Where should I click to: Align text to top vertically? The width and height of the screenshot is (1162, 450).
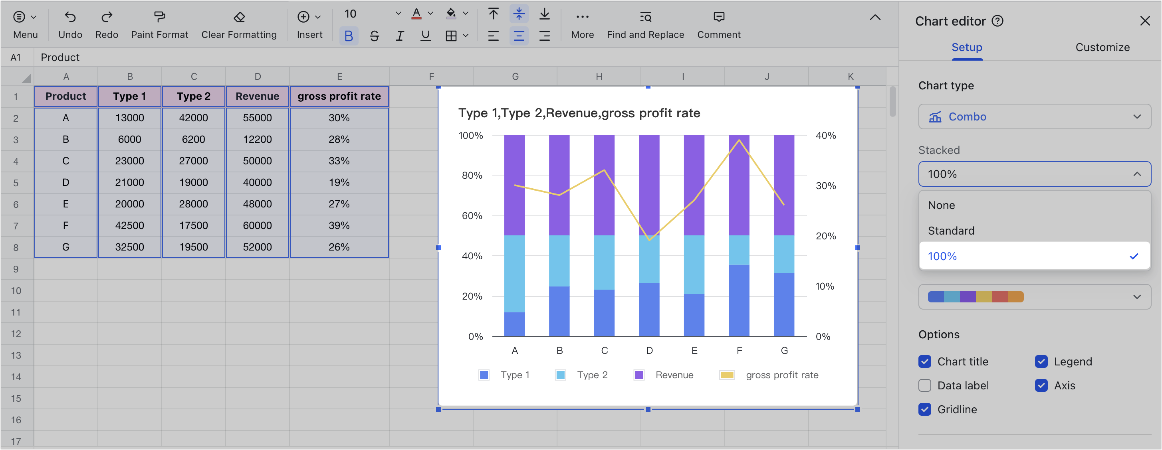[x=493, y=14]
